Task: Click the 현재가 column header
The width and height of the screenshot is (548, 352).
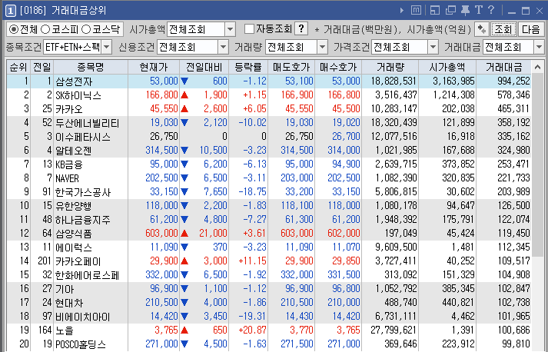Action: point(154,67)
